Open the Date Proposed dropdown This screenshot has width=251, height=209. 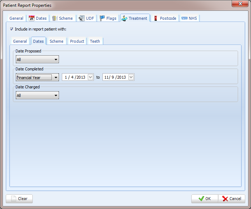click(37, 59)
